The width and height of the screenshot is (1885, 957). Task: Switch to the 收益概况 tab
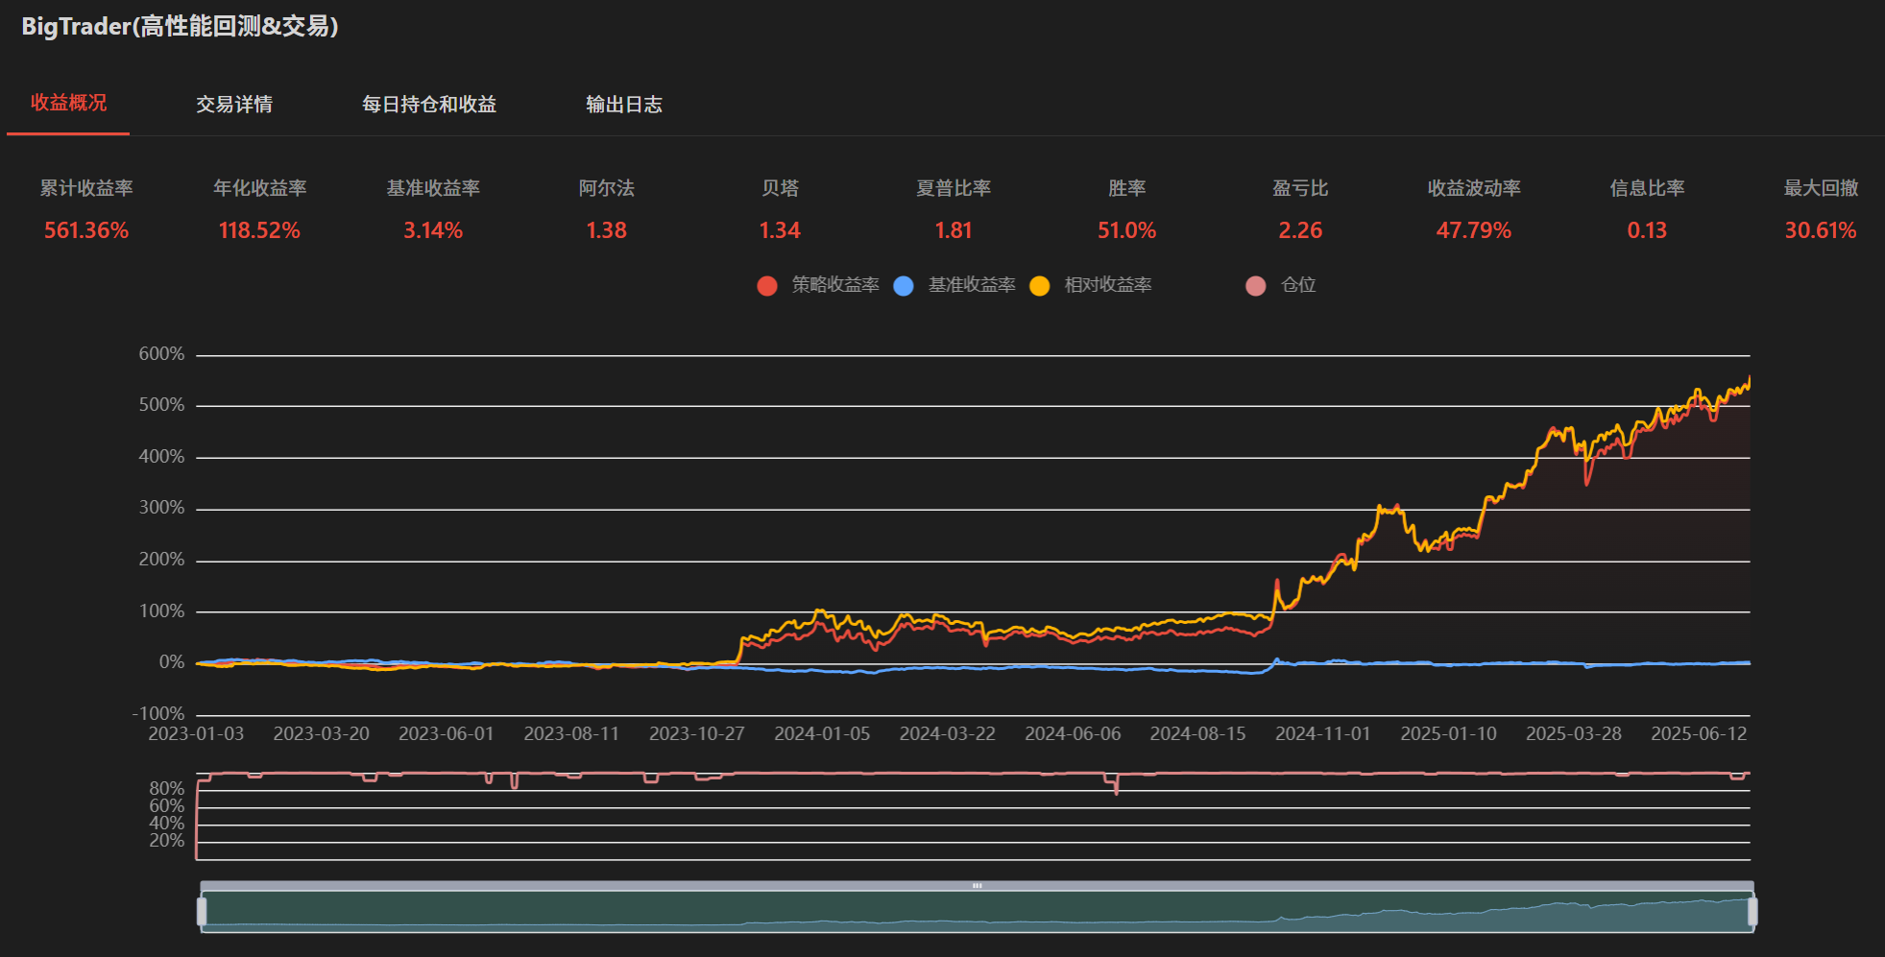[x=68, y=103]
